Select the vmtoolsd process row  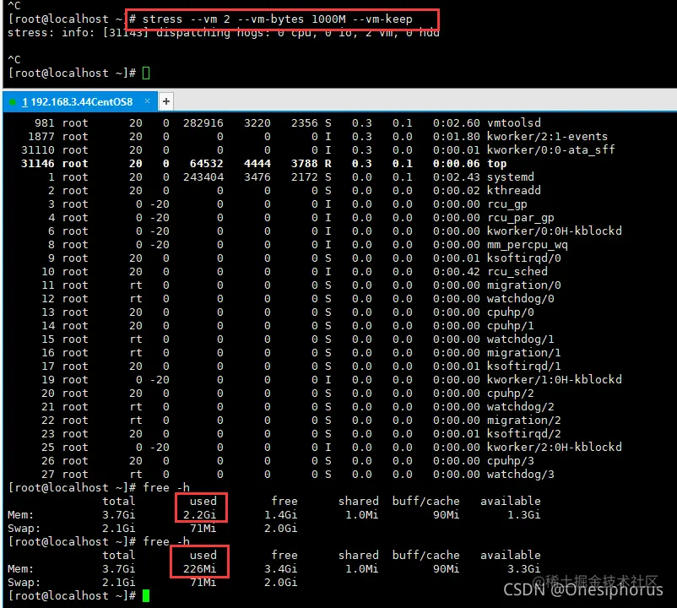287,123
